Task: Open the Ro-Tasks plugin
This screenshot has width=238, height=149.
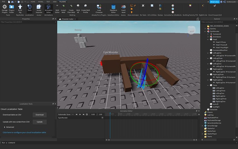Action: [x=143, y=6]
